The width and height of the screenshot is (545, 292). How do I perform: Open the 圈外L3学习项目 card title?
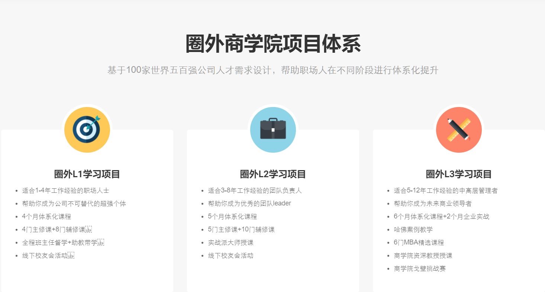tap(459, 174)
